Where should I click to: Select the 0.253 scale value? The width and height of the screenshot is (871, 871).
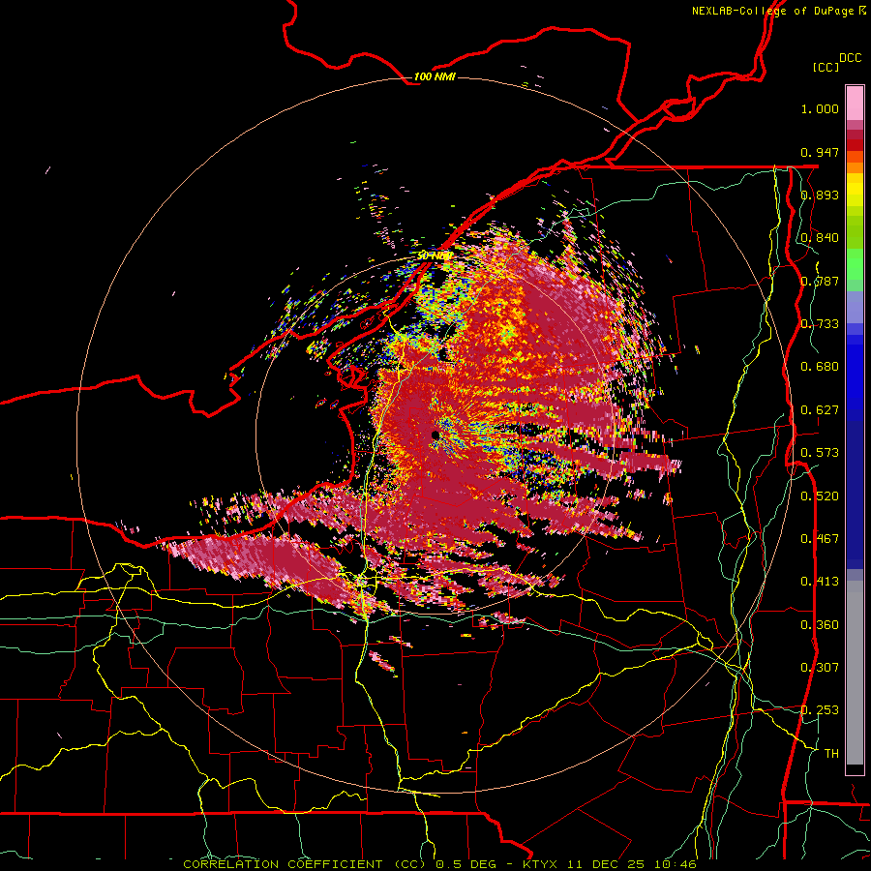820,710
